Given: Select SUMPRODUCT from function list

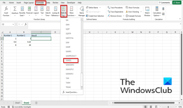Looking at the screenshot, I should point(71,56).
